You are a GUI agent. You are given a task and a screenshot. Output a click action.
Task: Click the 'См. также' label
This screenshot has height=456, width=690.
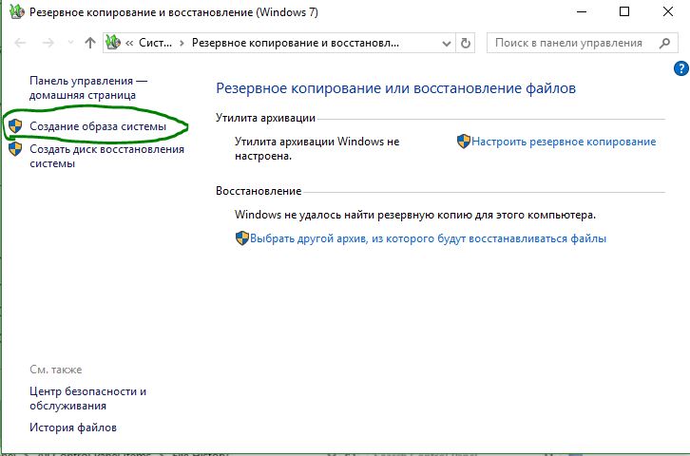(56, 370)
